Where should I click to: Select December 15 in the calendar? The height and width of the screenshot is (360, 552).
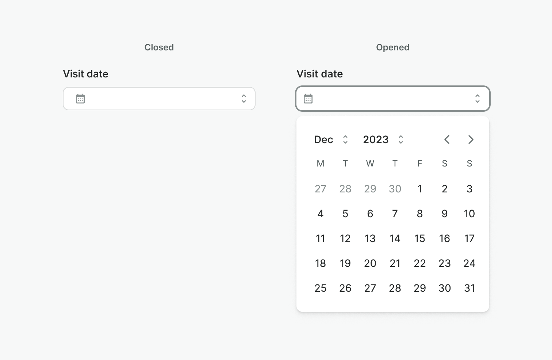click(x=419, y=238)
